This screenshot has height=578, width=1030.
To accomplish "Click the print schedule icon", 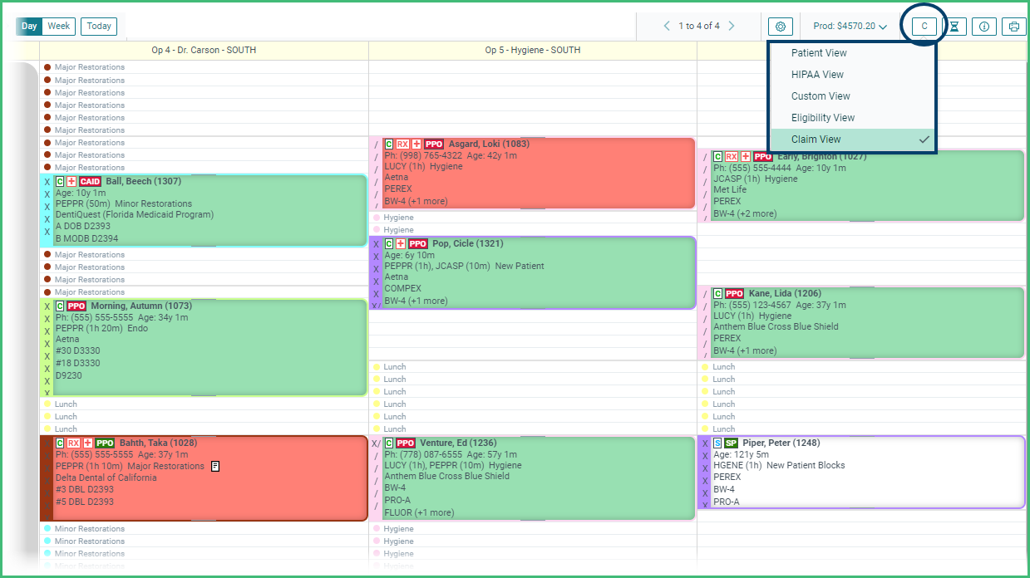I will click(1013, 26).
